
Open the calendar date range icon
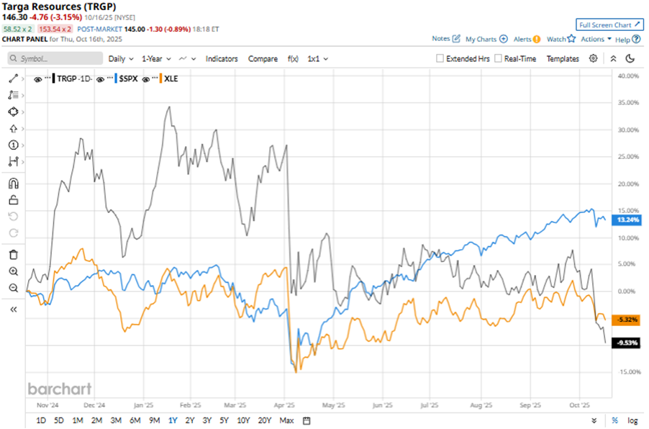(307, 420)
